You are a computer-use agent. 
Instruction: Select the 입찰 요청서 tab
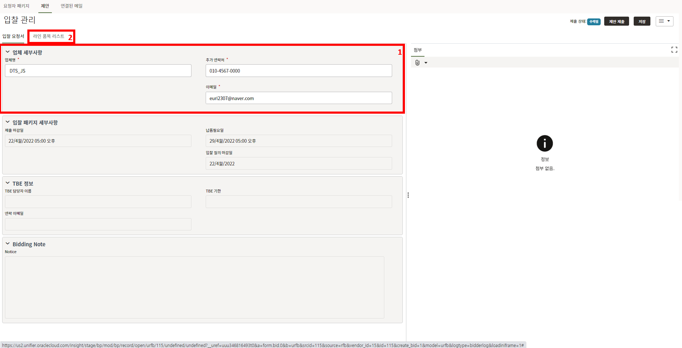(x=13, y=36)
